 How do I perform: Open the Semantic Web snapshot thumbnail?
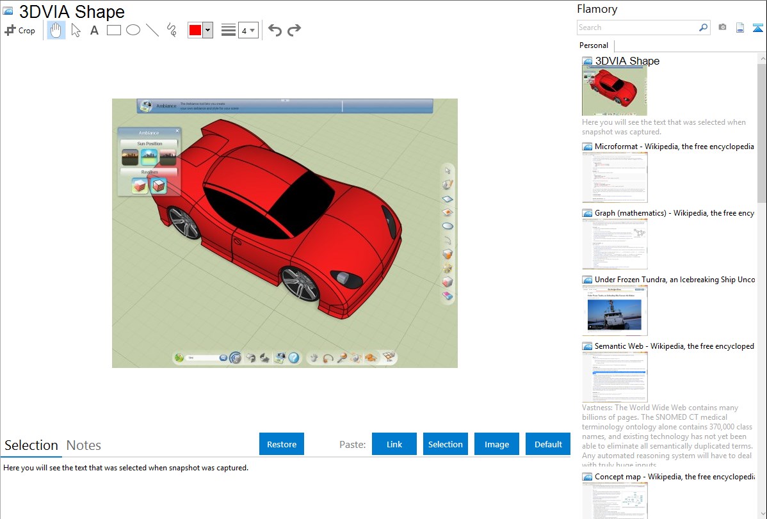[x=615, y=377]
